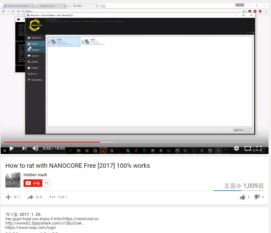Open the noip.com/login description link

[31, 228]
